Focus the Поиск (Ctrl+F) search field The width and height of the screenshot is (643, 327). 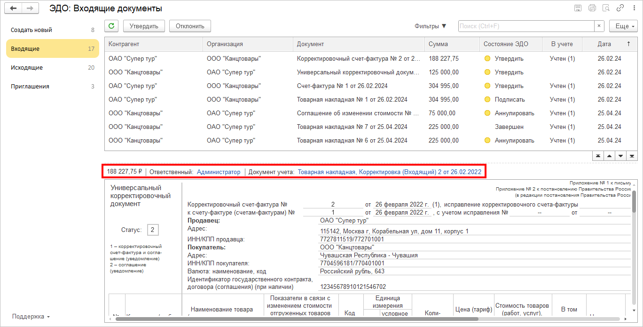526,26
